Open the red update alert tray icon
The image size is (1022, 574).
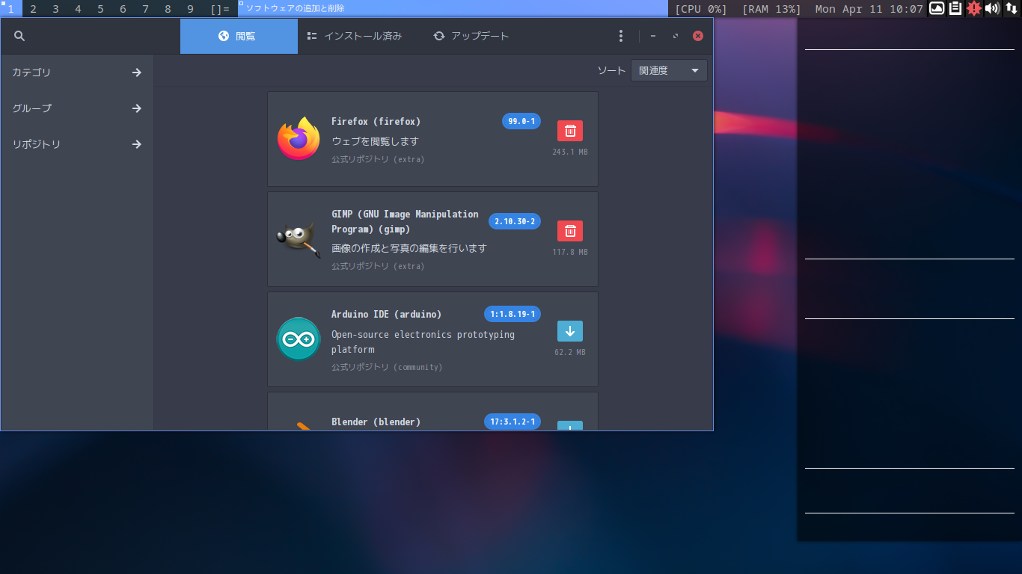973,8
